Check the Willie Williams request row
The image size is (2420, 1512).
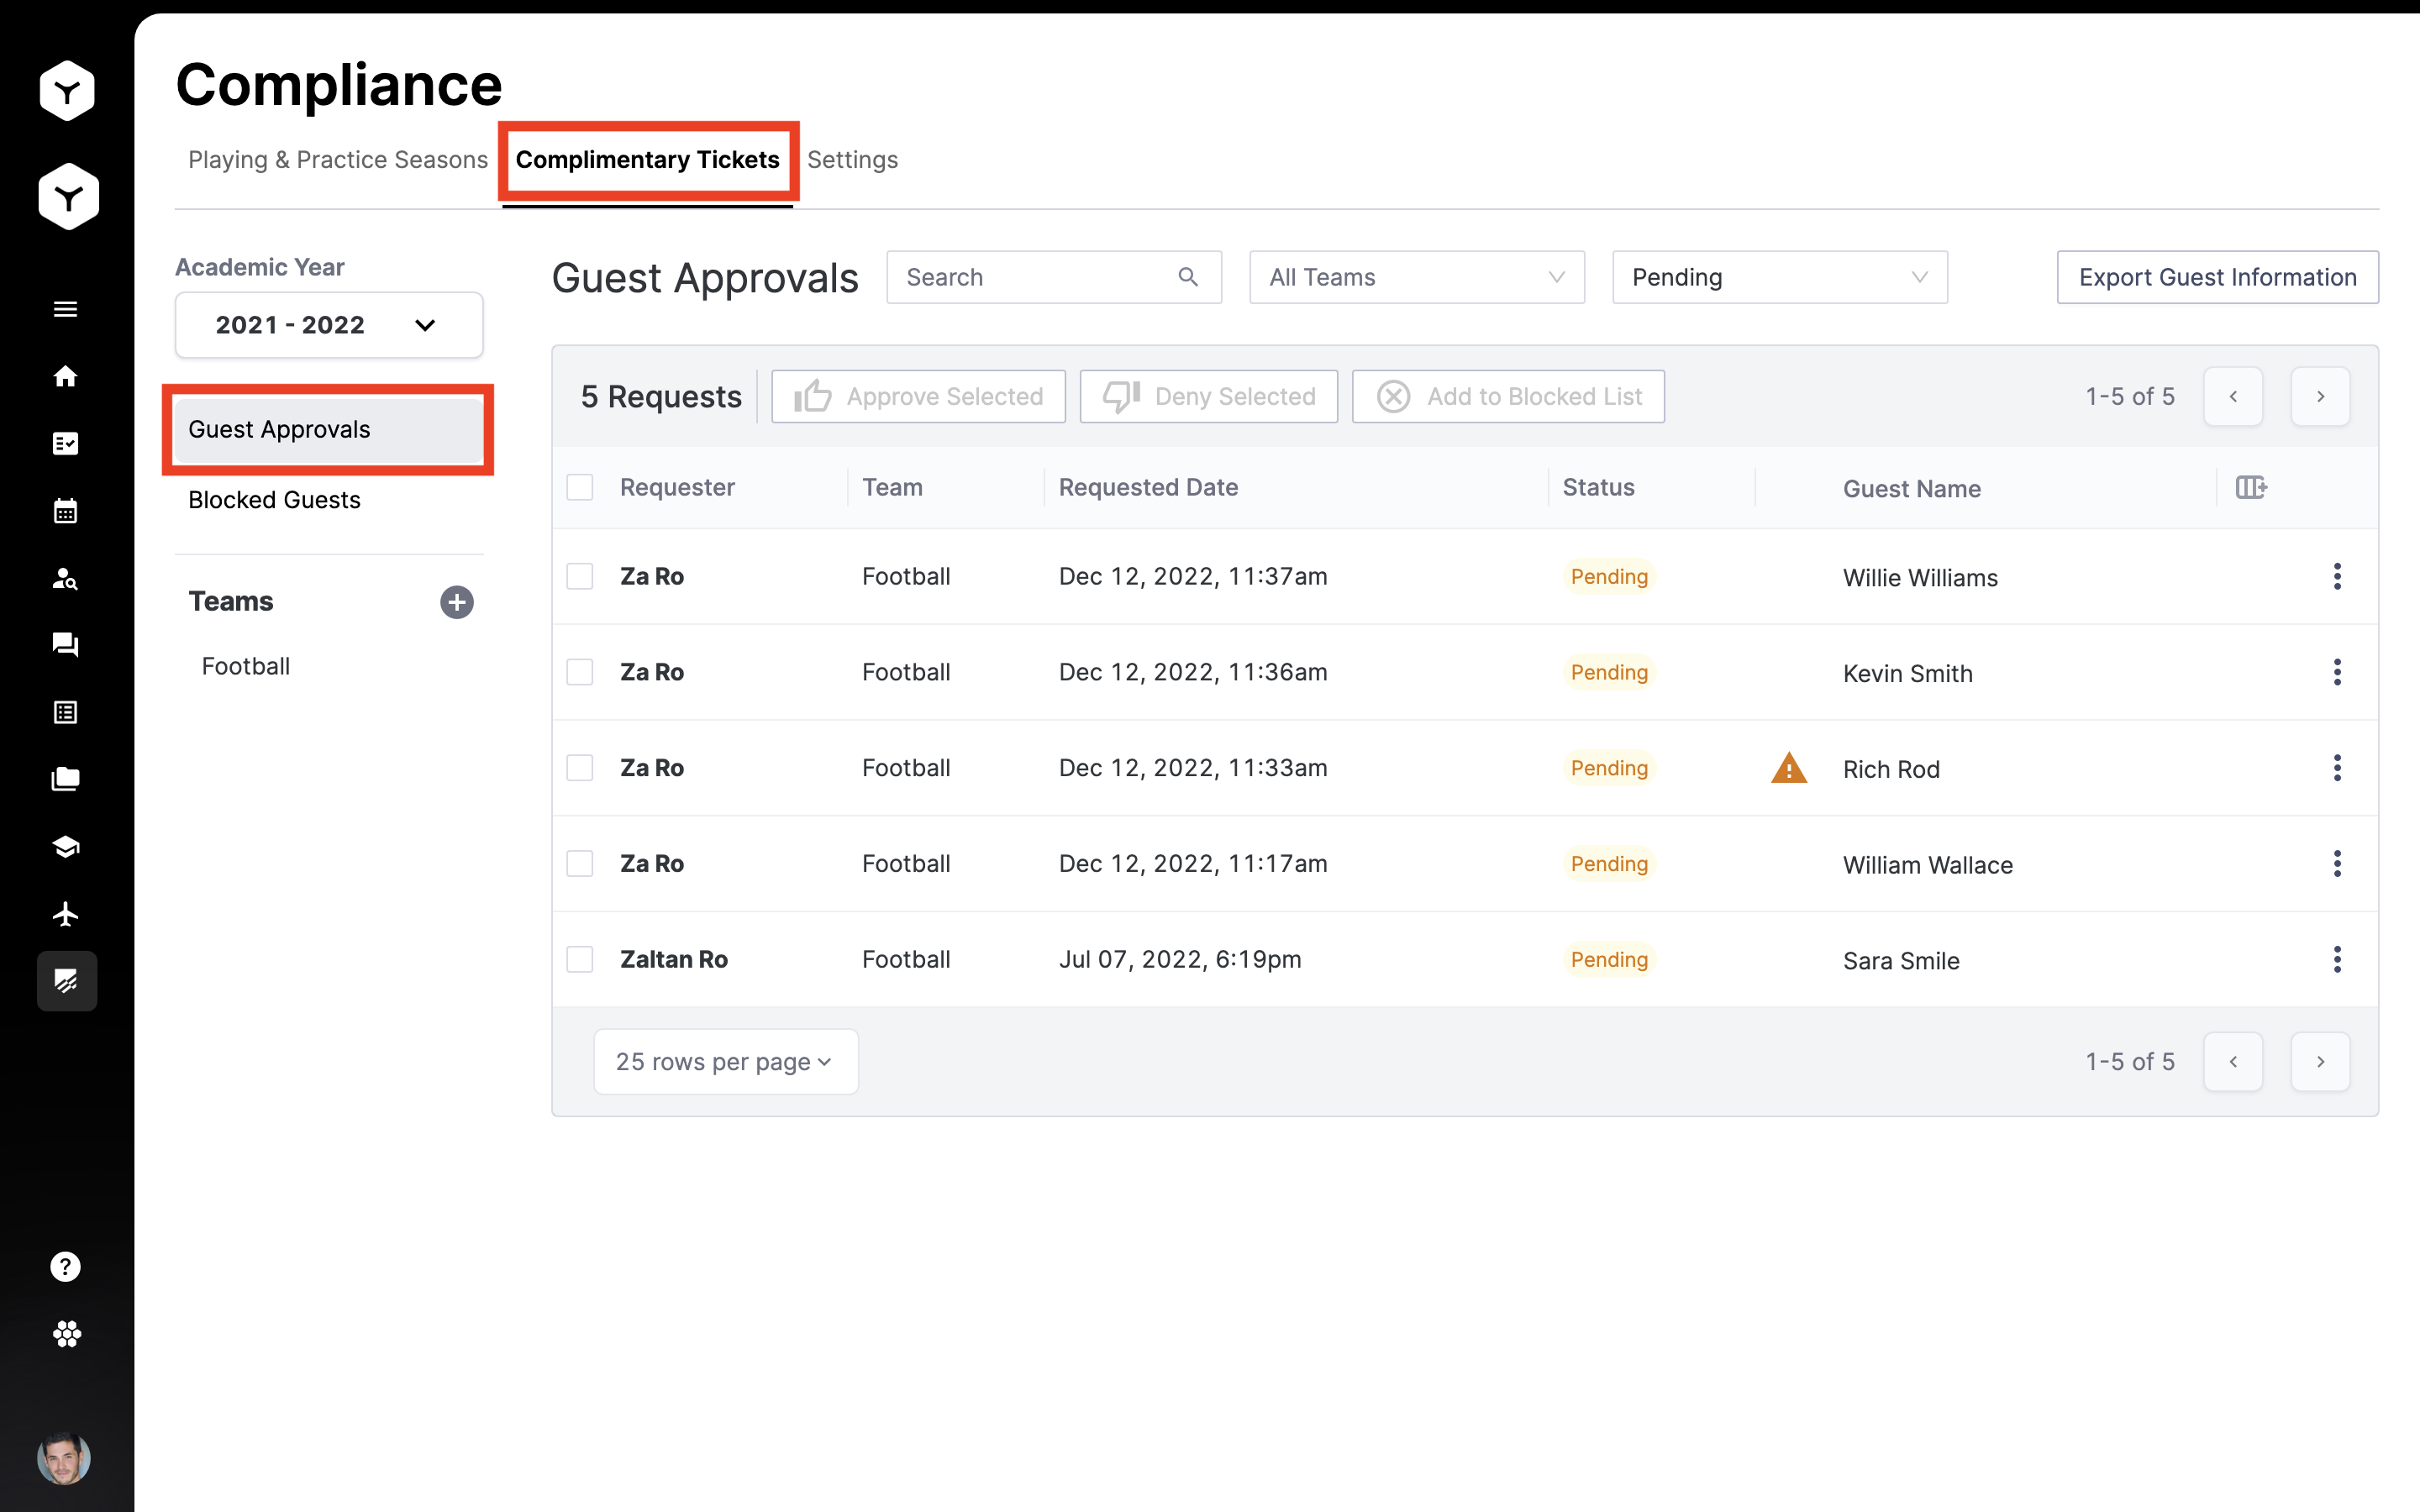[580, 576]
